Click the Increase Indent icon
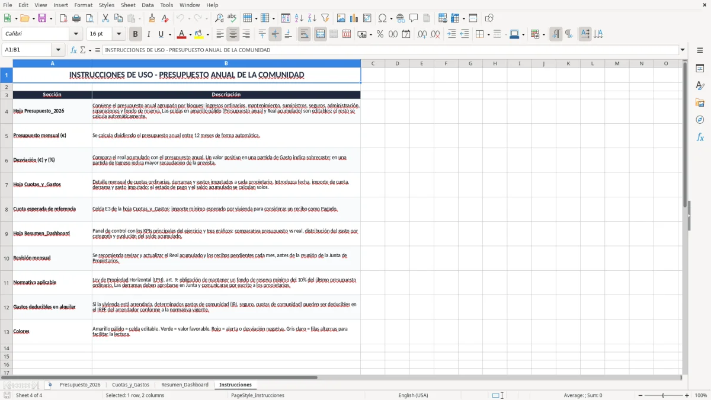 [x=451, y=34]
